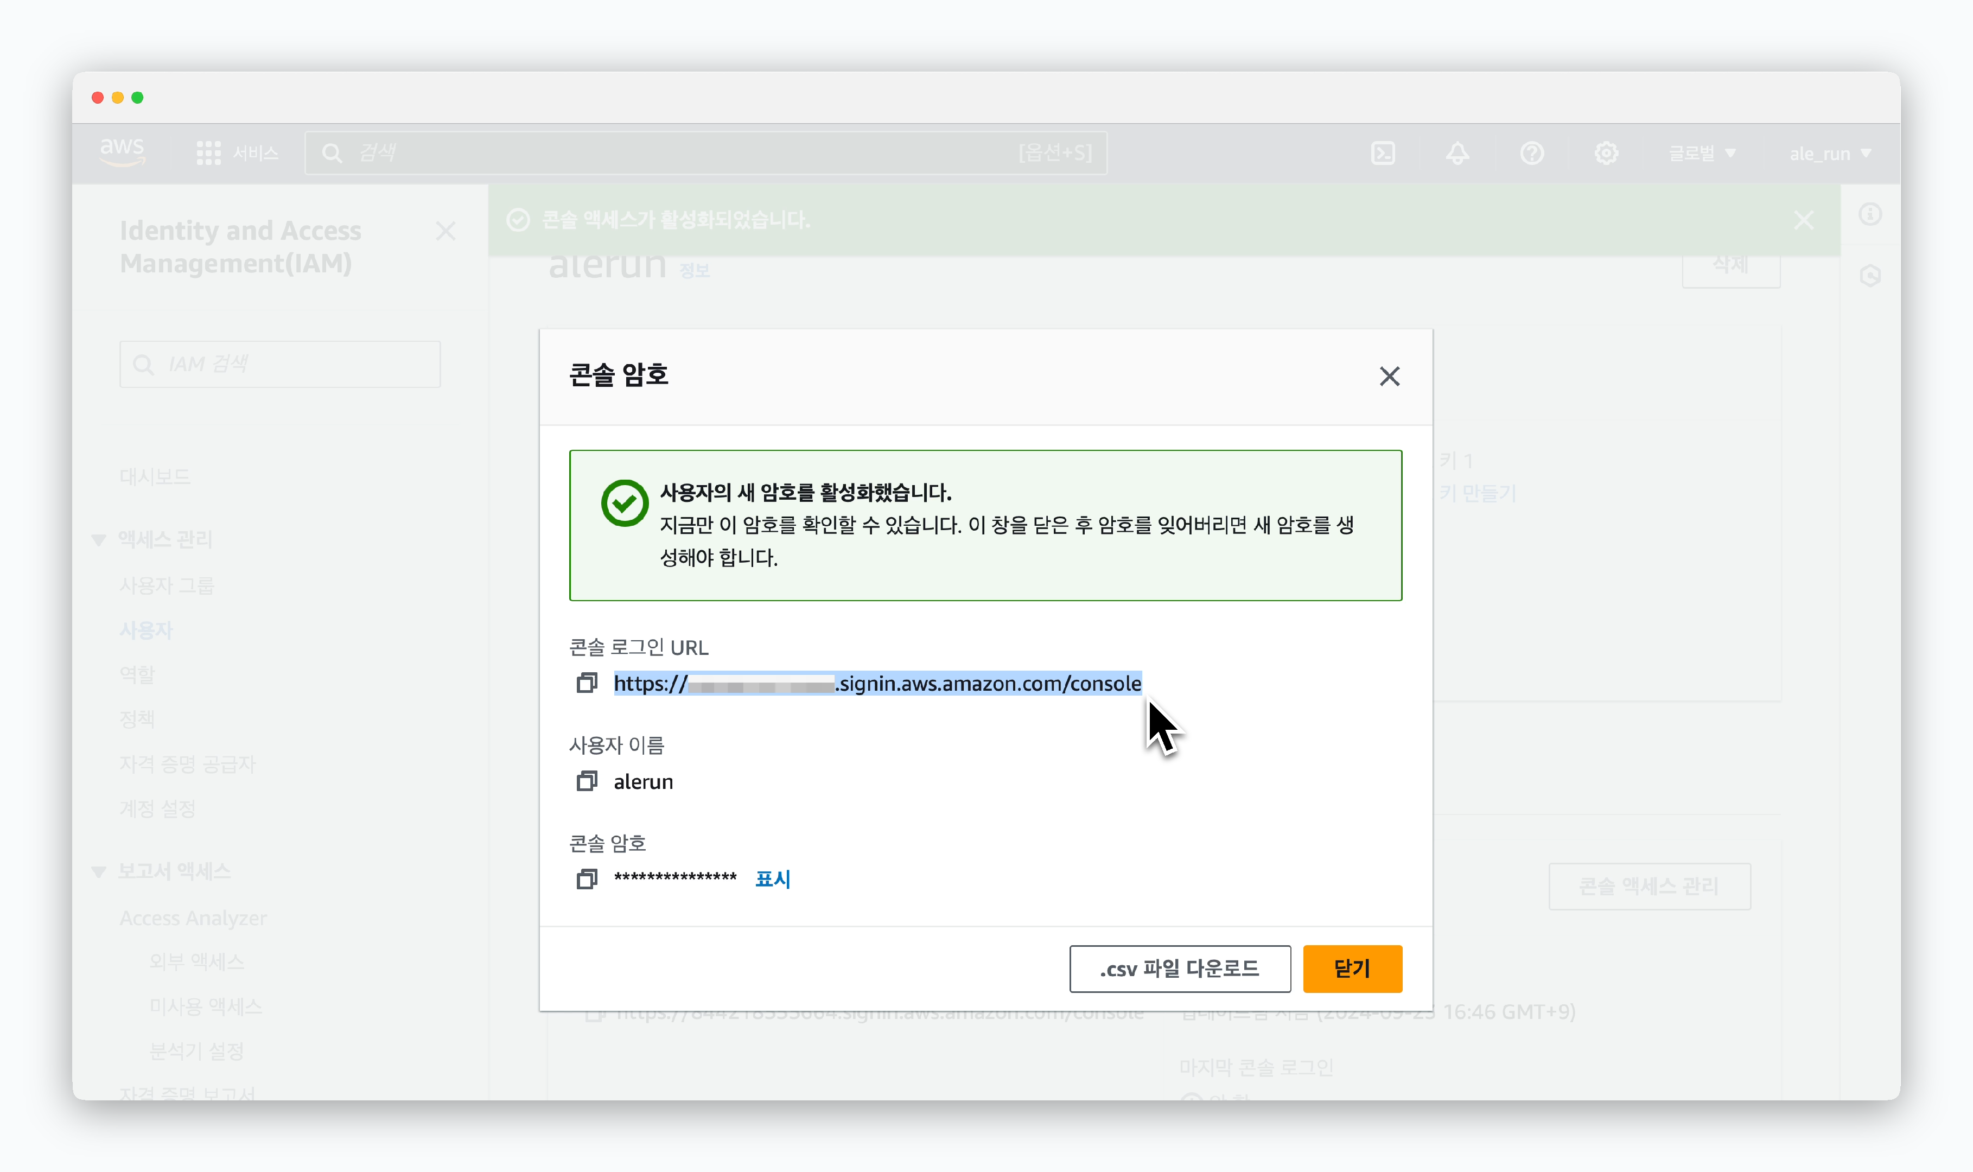Expand the ale_run account dropdown

(1830, 153)
